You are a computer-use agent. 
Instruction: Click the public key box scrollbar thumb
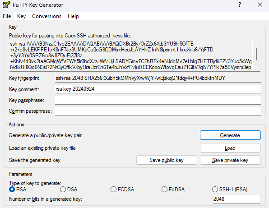[x=256, y=54]
